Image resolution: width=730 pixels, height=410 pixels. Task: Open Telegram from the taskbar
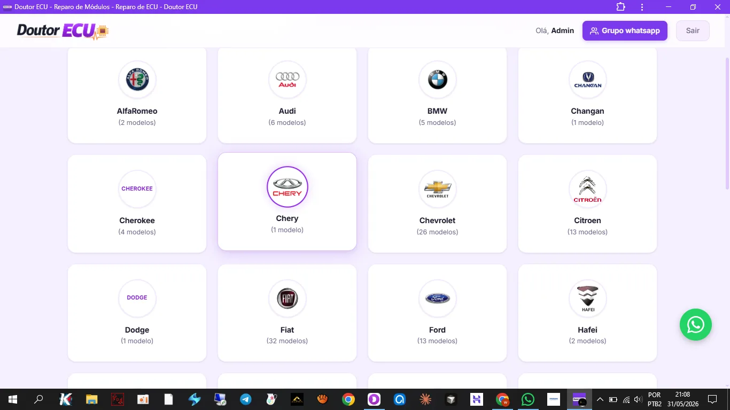pyautogui.click(x=246, y=399)
